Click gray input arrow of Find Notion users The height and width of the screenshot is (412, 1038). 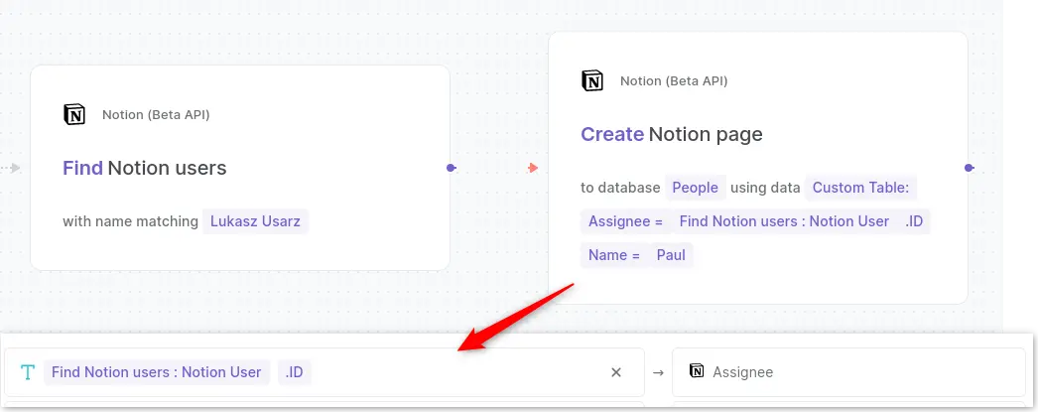pyautogui.click(x=15, y=168)
